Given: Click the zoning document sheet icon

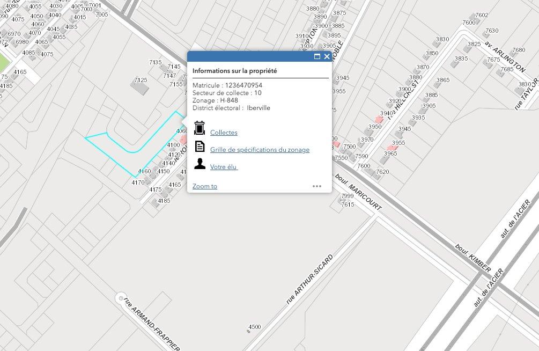Looking at the screenshot, I should 200,146.
